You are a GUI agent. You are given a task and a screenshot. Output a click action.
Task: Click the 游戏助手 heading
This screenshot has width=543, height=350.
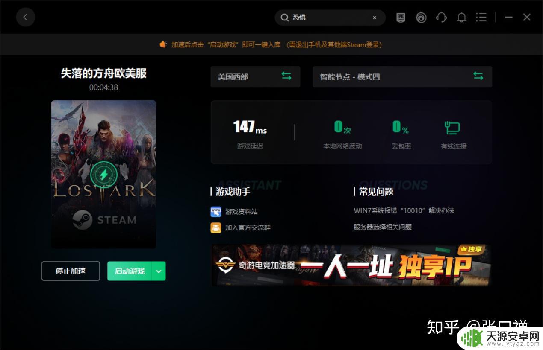tap(233, 192)
